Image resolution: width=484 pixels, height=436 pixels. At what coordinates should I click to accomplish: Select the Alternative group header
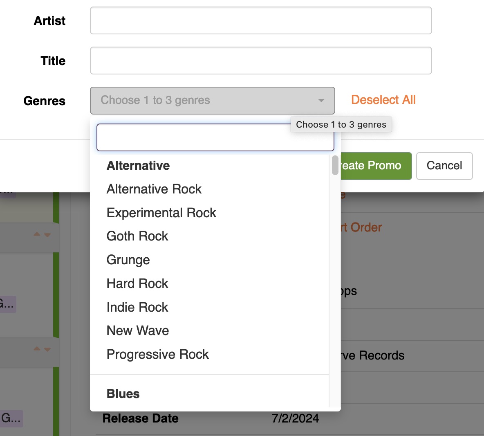(x=138, y=166)
